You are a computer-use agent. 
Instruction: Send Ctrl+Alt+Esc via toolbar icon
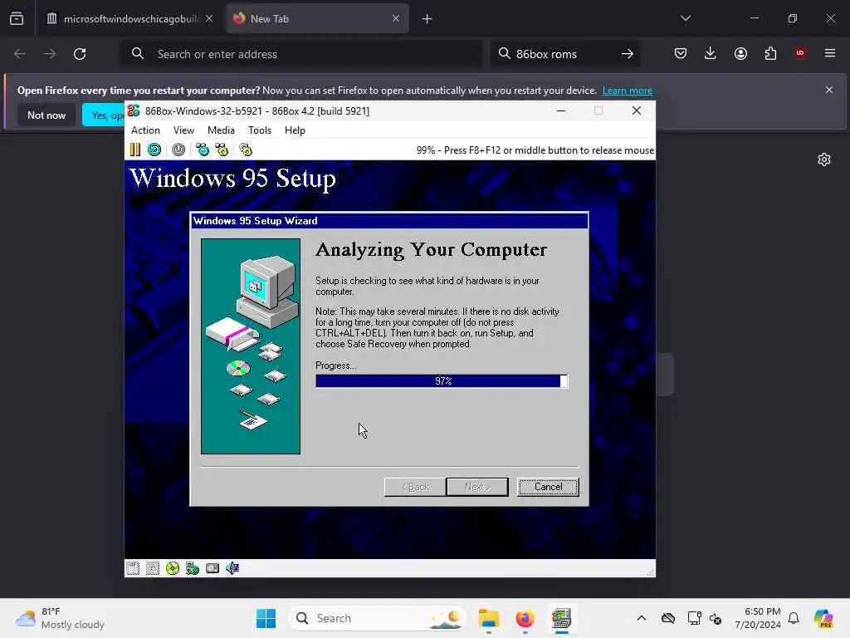[222, 150]
